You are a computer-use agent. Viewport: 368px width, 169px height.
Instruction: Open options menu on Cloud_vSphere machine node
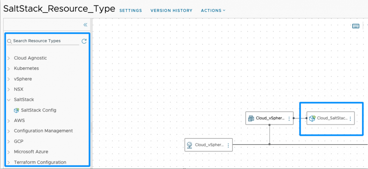[x=289, y=119]
